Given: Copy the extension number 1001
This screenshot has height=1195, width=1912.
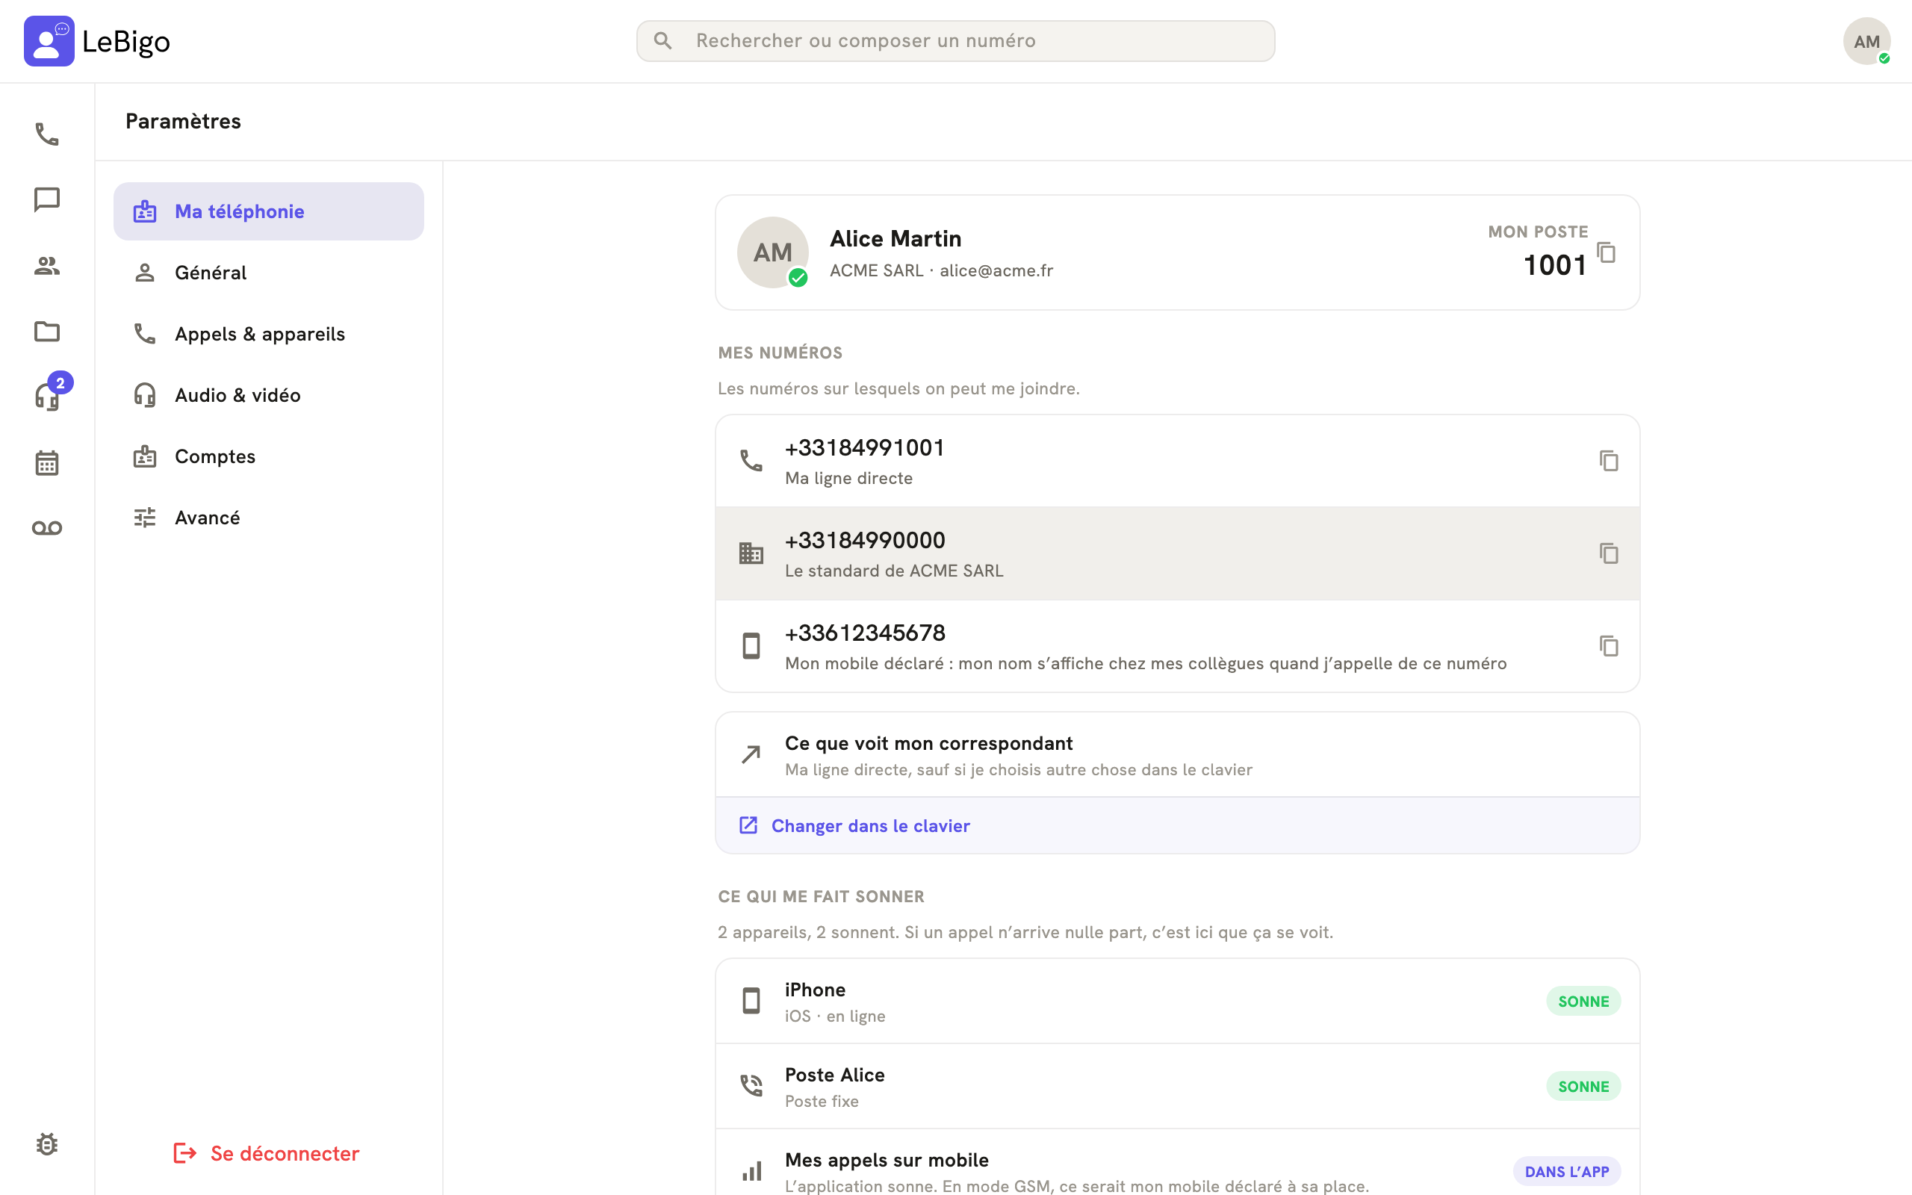Looking at the screenshot, I should tap(1607, 252).
